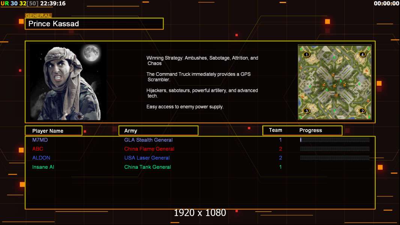Click start position 4 on the minimap
Screen dimensions: 400x225
(362, 54)
